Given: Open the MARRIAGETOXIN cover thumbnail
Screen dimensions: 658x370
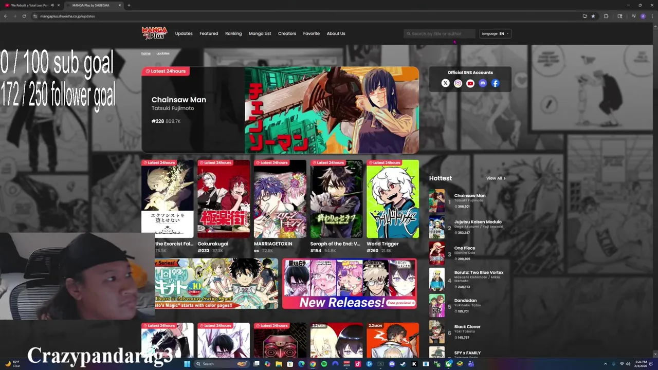Looking at the screenshot, I should click(x=280, y=199).
